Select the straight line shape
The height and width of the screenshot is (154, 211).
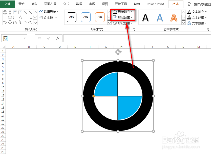tap(25, 12)
